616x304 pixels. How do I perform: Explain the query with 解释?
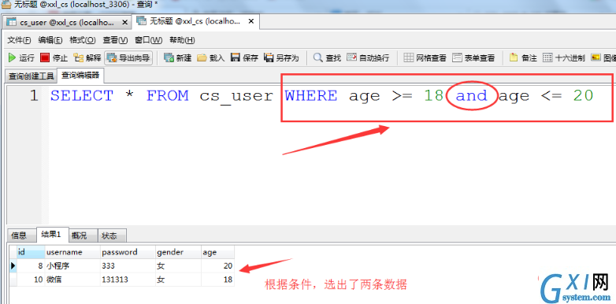pos(87,58)
